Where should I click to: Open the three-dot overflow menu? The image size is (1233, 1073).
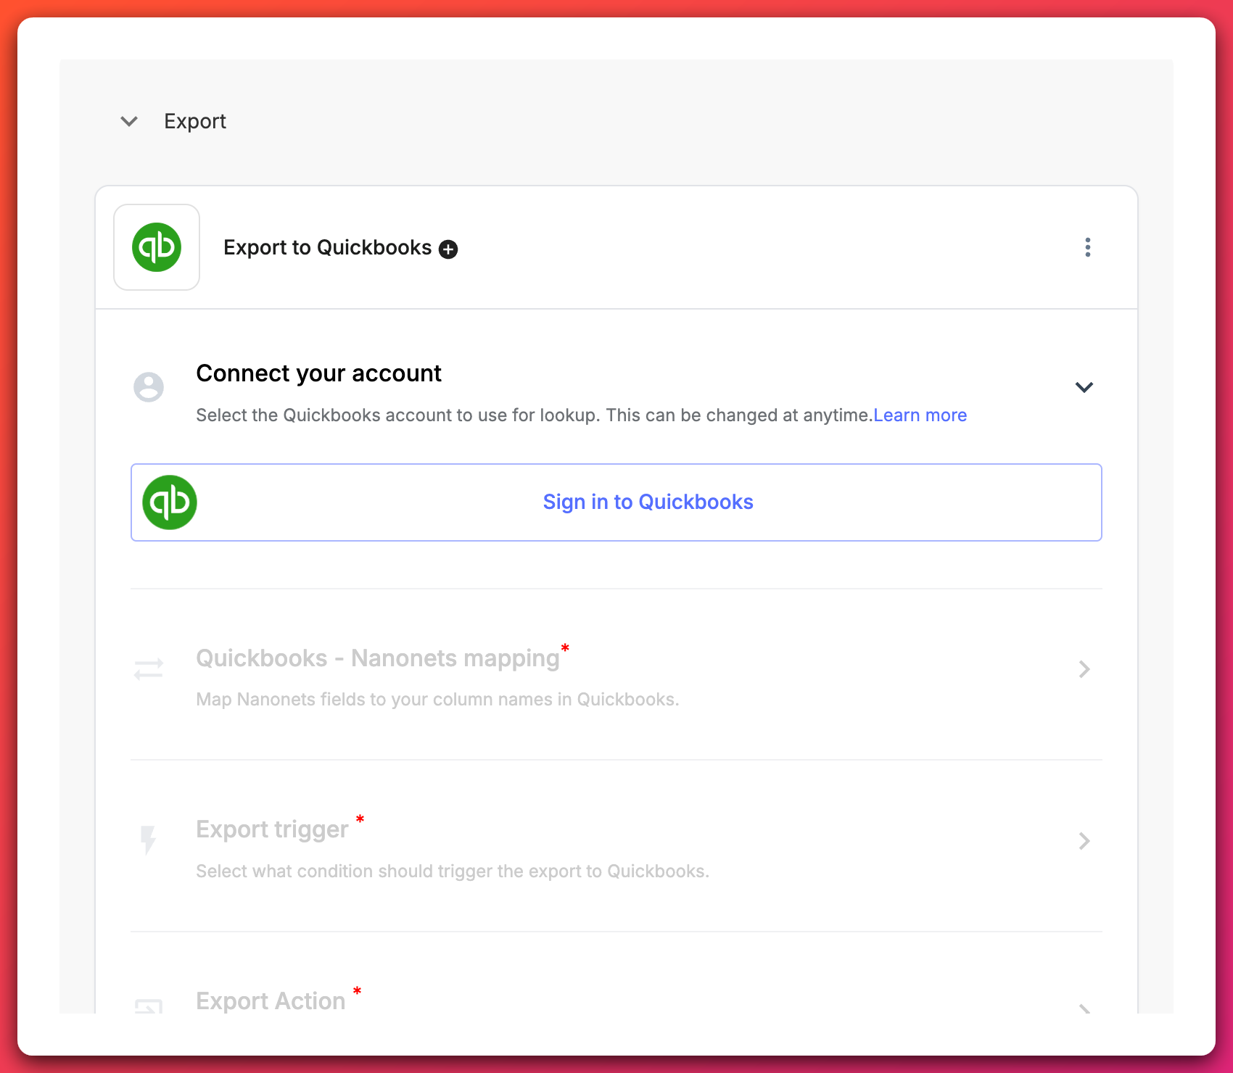point(1087,247)
